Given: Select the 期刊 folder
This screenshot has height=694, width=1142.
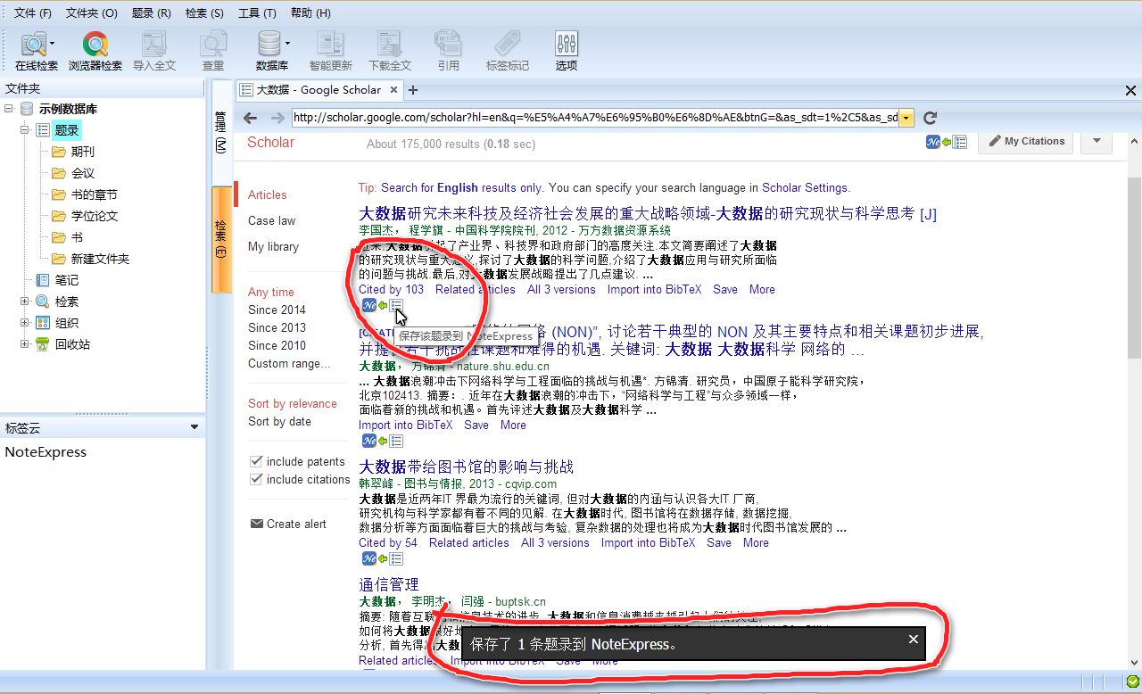Looking at the screenshot, I should (x=83, y=152).
